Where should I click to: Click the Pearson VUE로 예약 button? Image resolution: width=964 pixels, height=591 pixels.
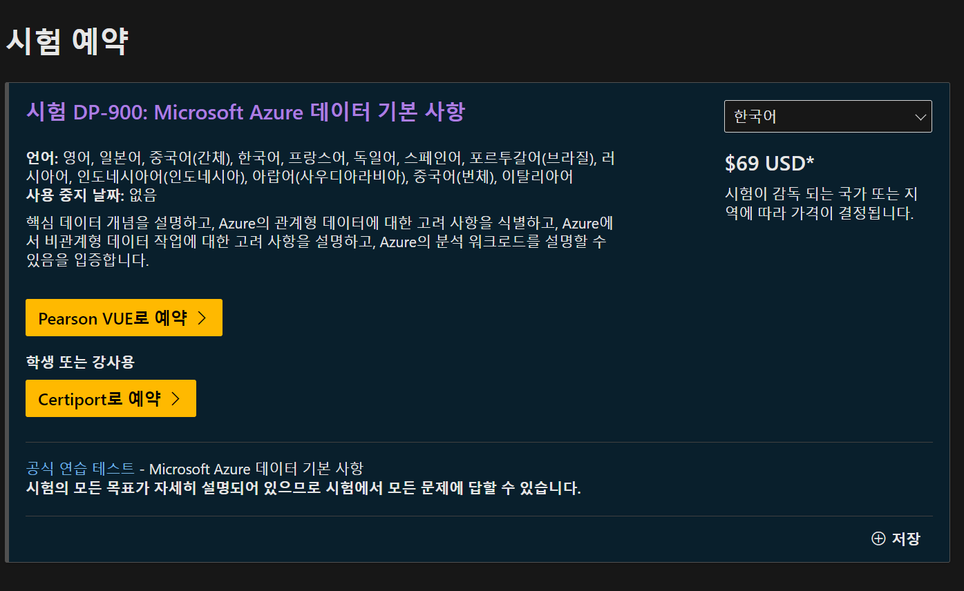pos(124,318)
